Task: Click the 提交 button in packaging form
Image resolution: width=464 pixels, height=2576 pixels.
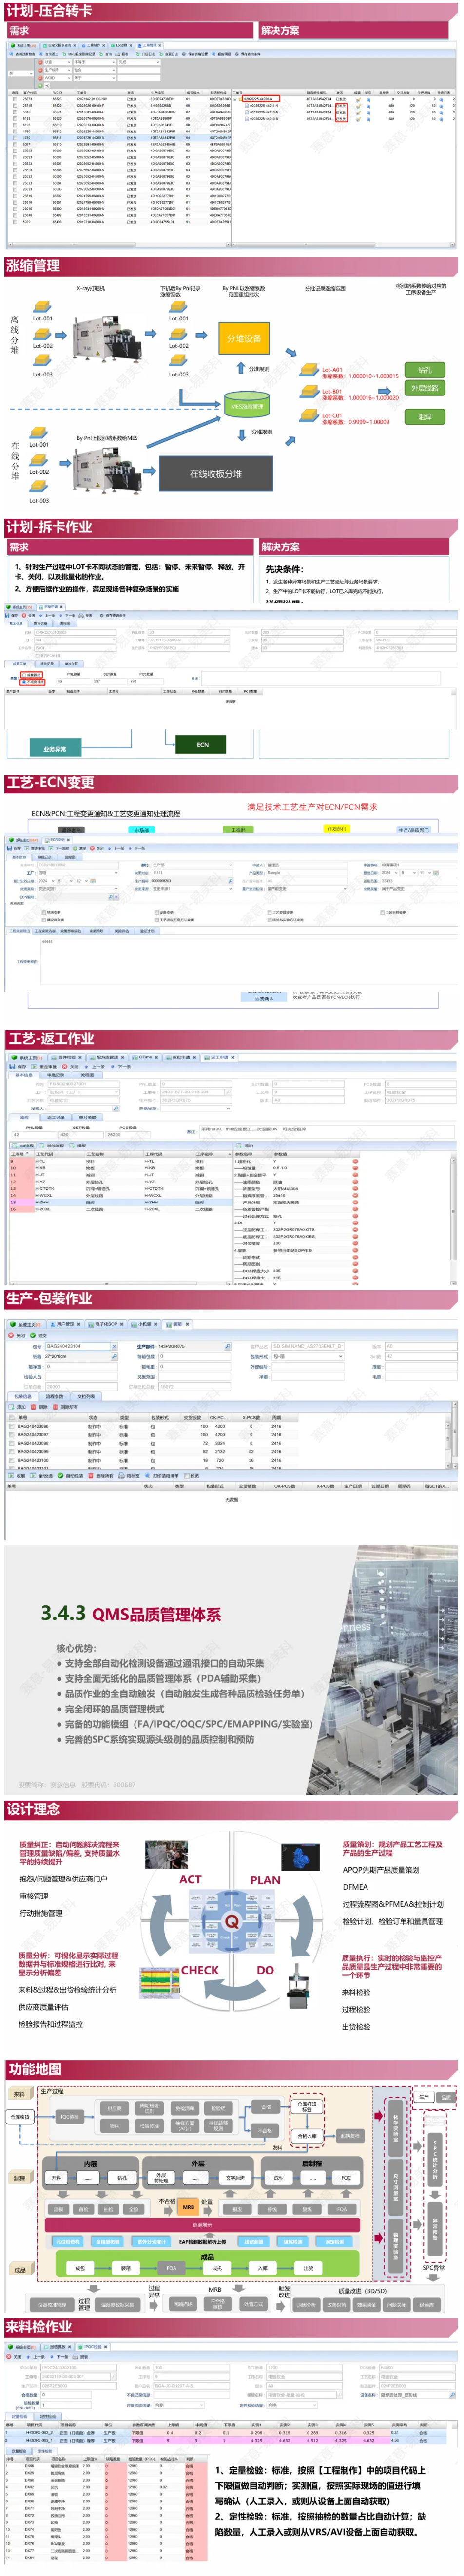Action: tap(40, 1335)
